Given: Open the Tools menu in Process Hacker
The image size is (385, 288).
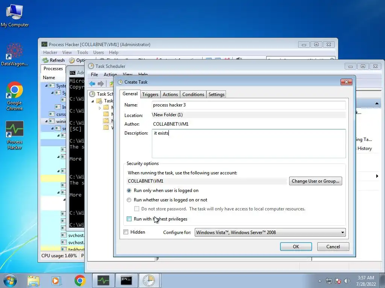Looking at the screenshot, I should point(82,52).
